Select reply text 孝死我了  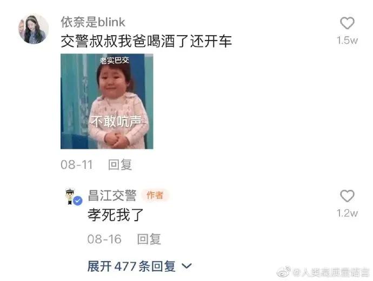pyautogui.click(x=116, y=215)
